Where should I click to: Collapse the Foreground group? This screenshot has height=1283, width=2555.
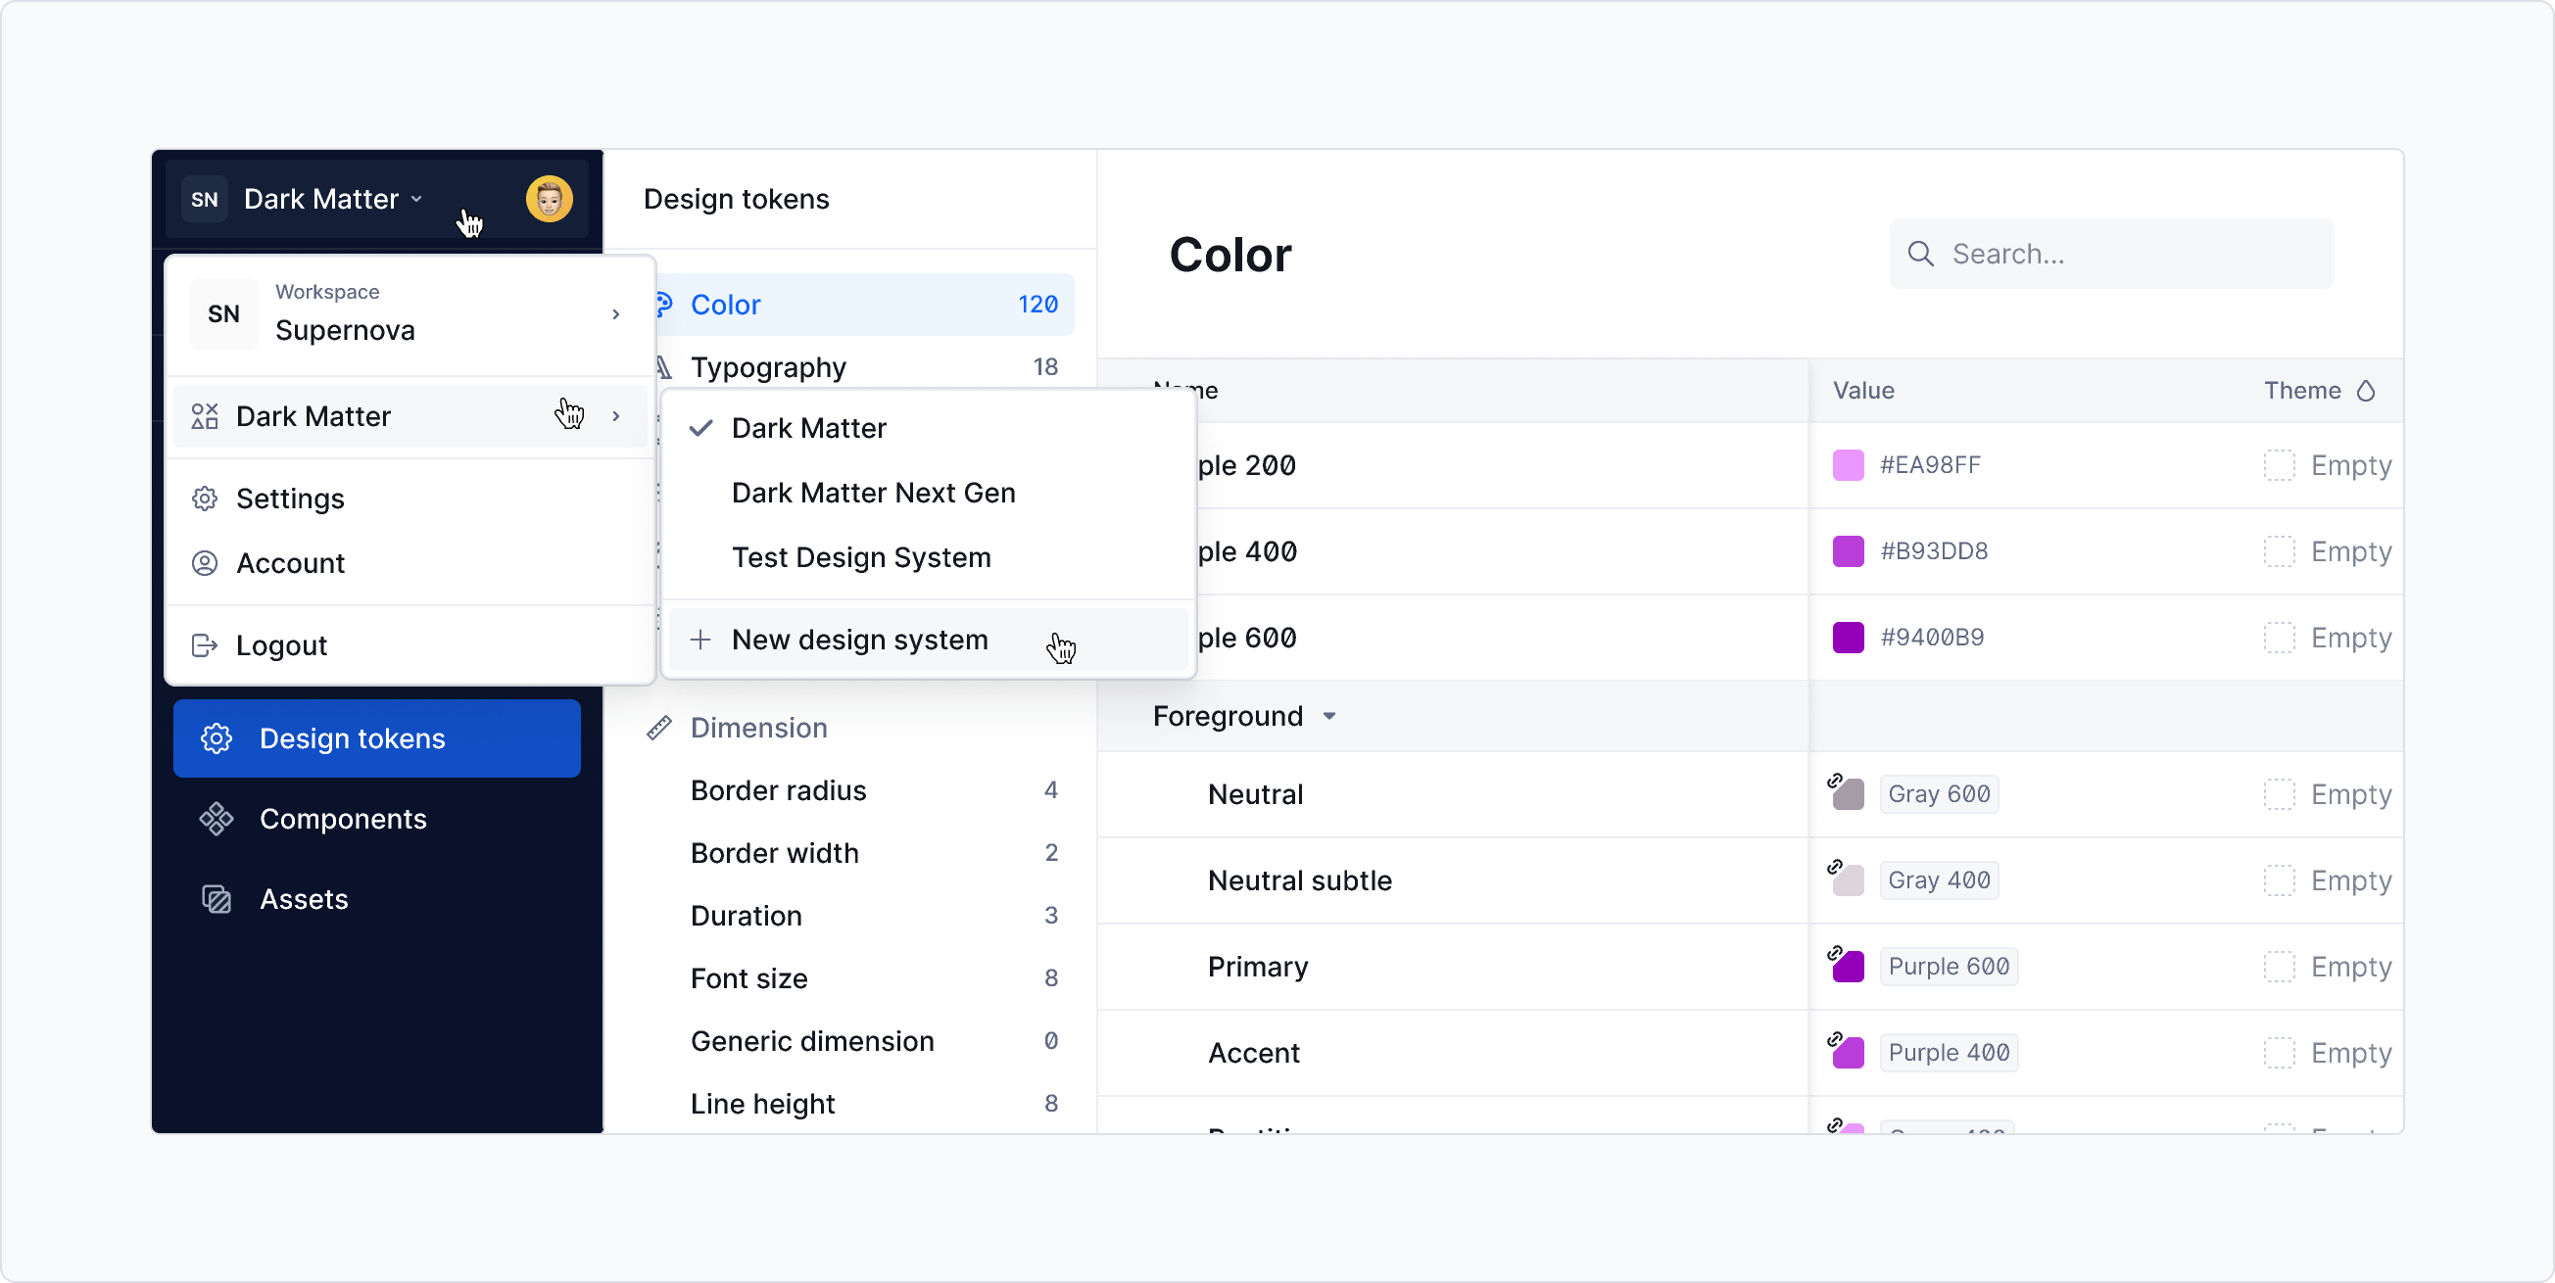1329,716
